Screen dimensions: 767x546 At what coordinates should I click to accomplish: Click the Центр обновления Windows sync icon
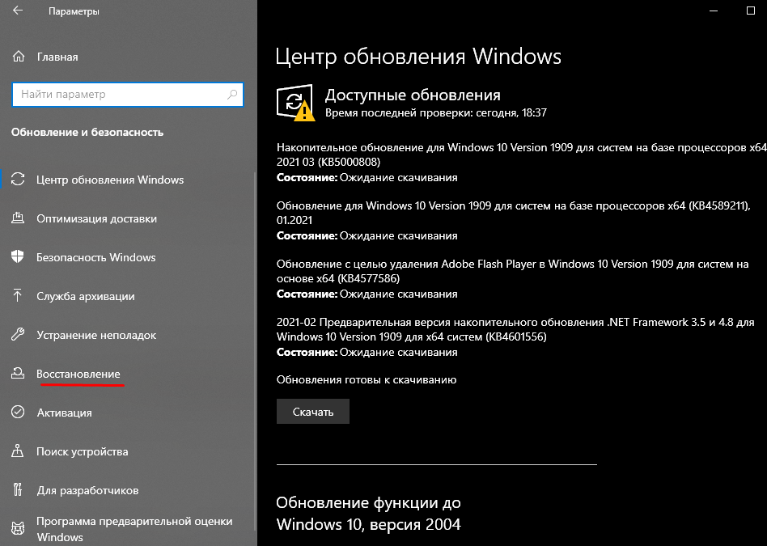[19, 180]
